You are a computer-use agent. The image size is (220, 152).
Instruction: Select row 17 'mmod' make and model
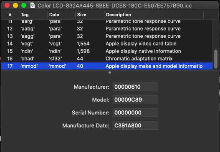(x=107, y=66)
